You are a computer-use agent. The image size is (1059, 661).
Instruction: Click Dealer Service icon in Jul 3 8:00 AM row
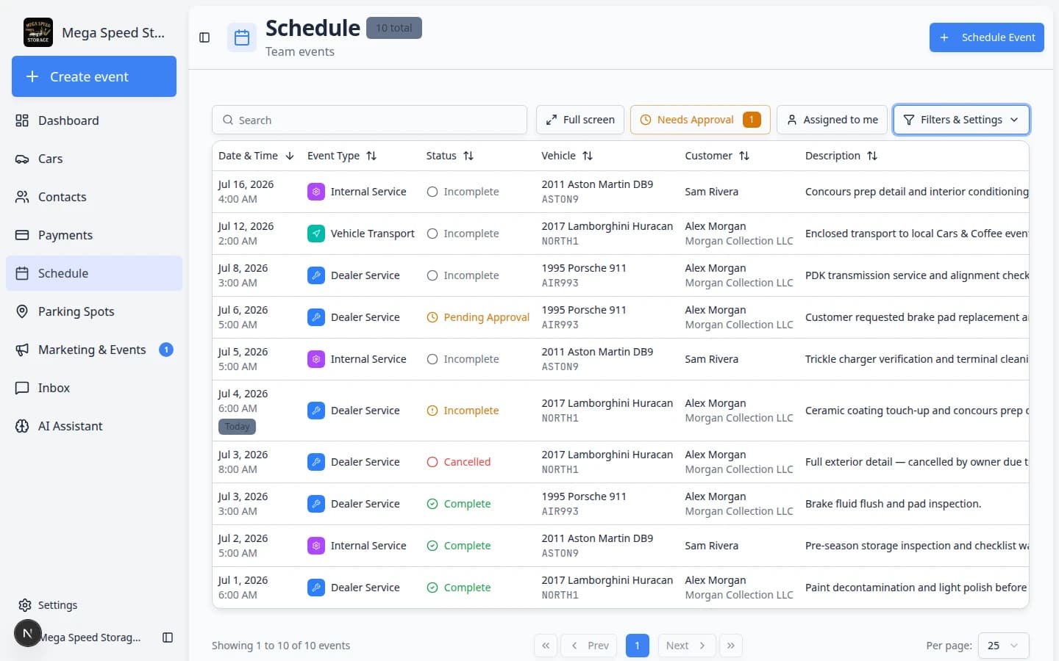point(316,462)
